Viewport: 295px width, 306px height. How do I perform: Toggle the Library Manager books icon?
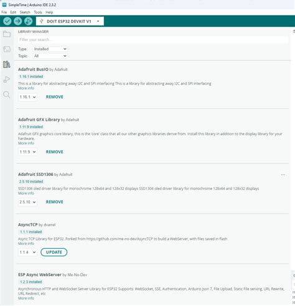pyautogui.click(x=7, y=64)
